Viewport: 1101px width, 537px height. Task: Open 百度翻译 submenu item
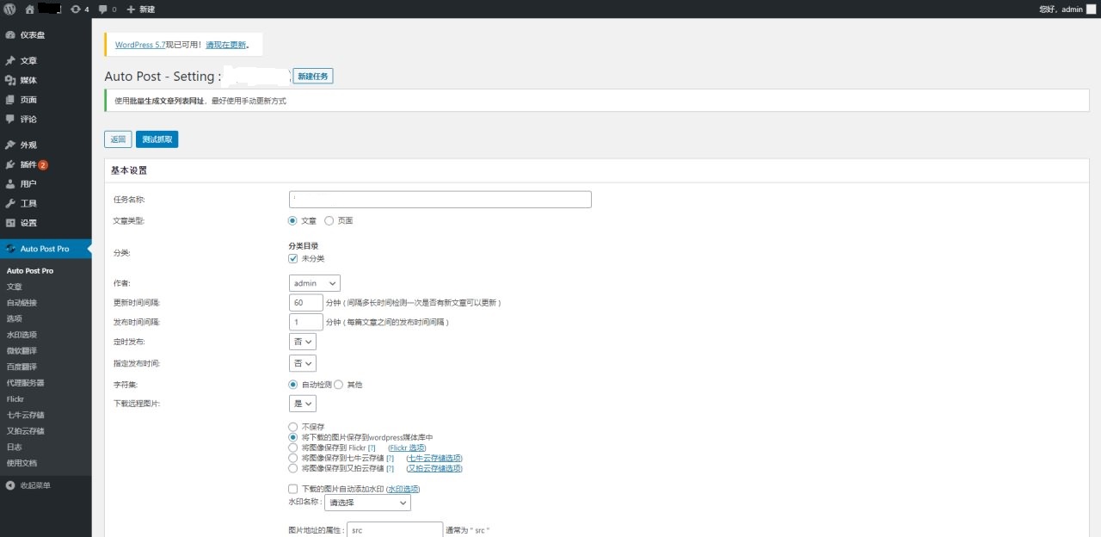coord(22,367)
